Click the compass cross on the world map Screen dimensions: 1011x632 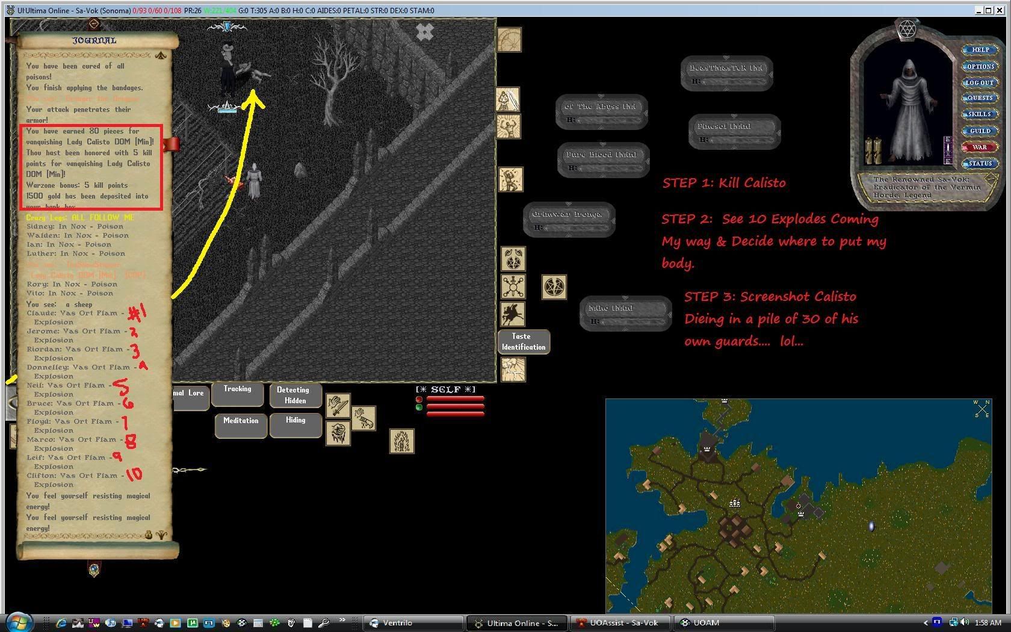[x=982, y=410]
